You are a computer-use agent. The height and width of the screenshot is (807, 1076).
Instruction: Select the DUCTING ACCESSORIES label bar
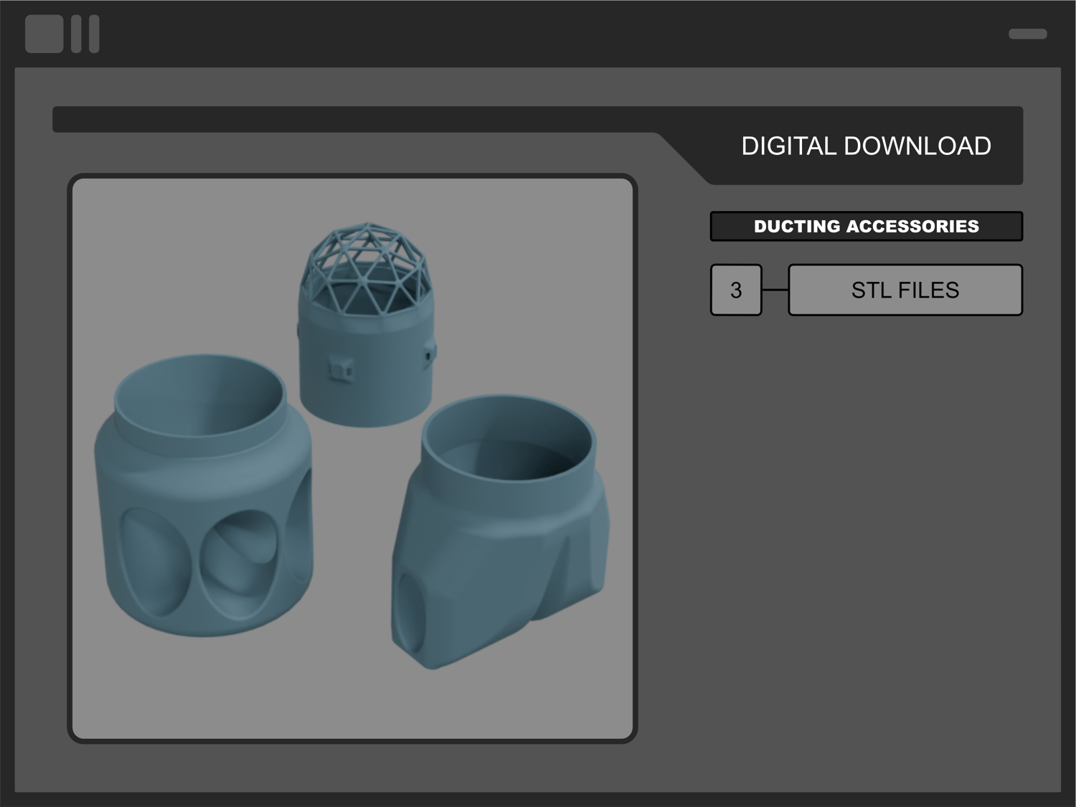867,226
